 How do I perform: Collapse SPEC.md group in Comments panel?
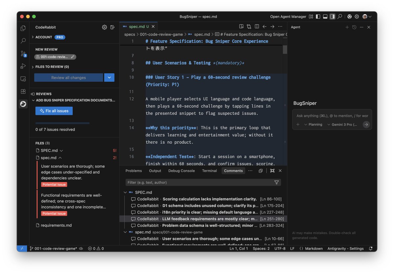click(x=125, y=193)
